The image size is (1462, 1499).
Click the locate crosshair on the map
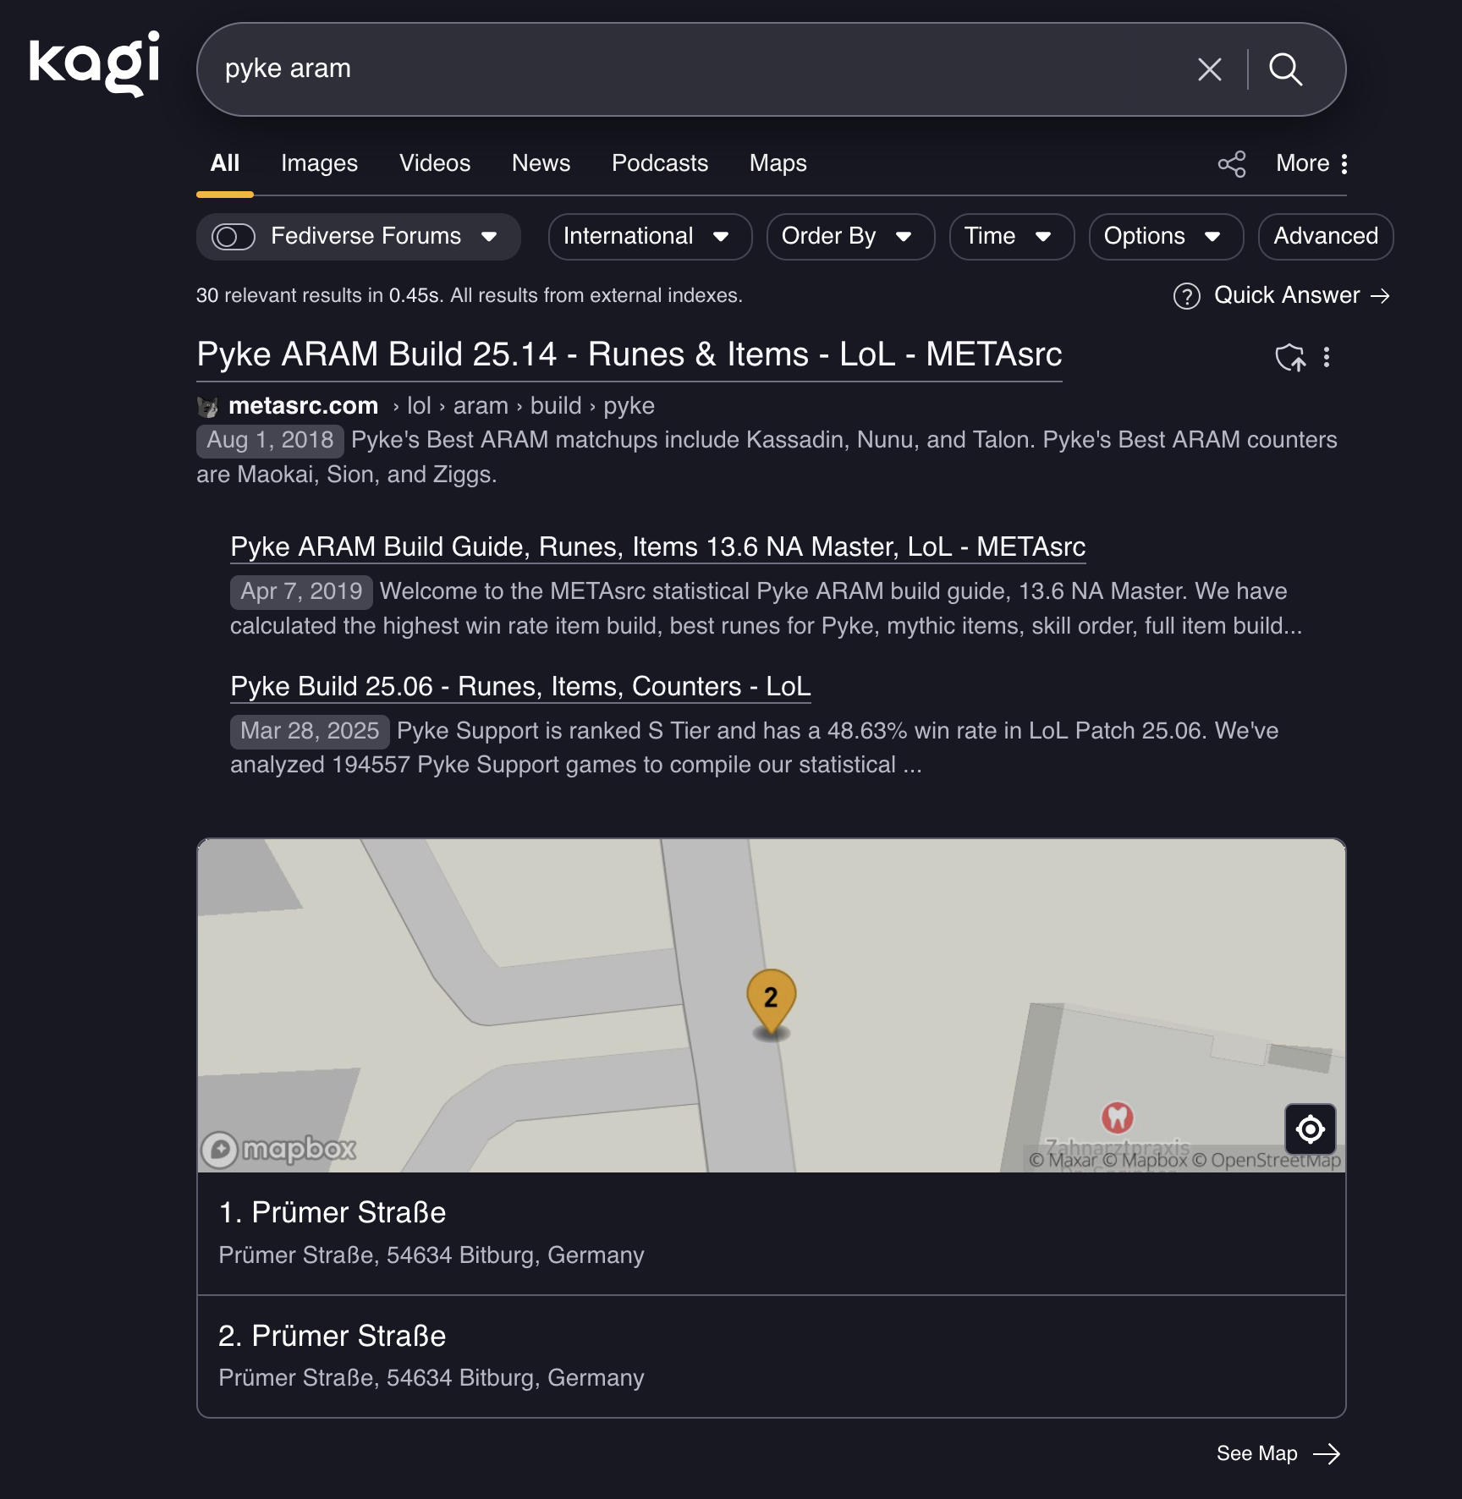[1309, 1129]
